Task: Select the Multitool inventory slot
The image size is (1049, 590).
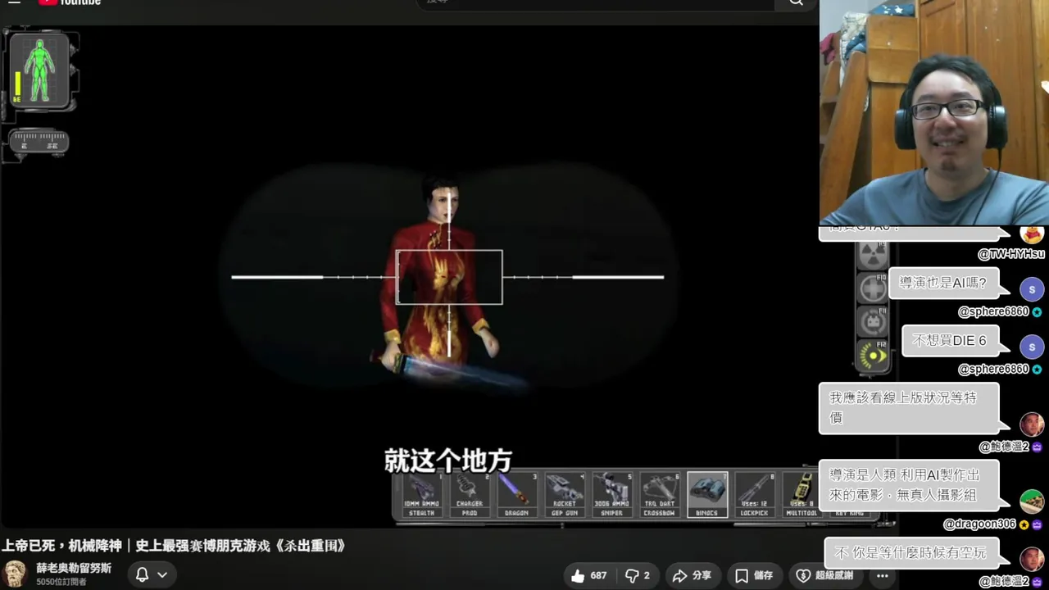Action: [x=801, y=495]
